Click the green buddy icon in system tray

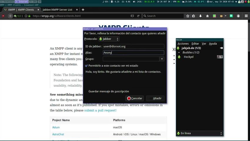pyautogui.click(x=249, y=1)
